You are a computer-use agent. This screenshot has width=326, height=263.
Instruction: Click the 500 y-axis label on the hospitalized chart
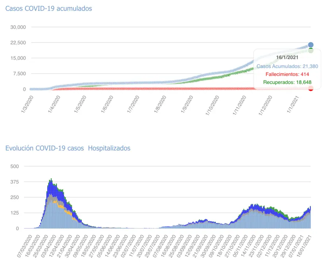(x=19, y=166)
